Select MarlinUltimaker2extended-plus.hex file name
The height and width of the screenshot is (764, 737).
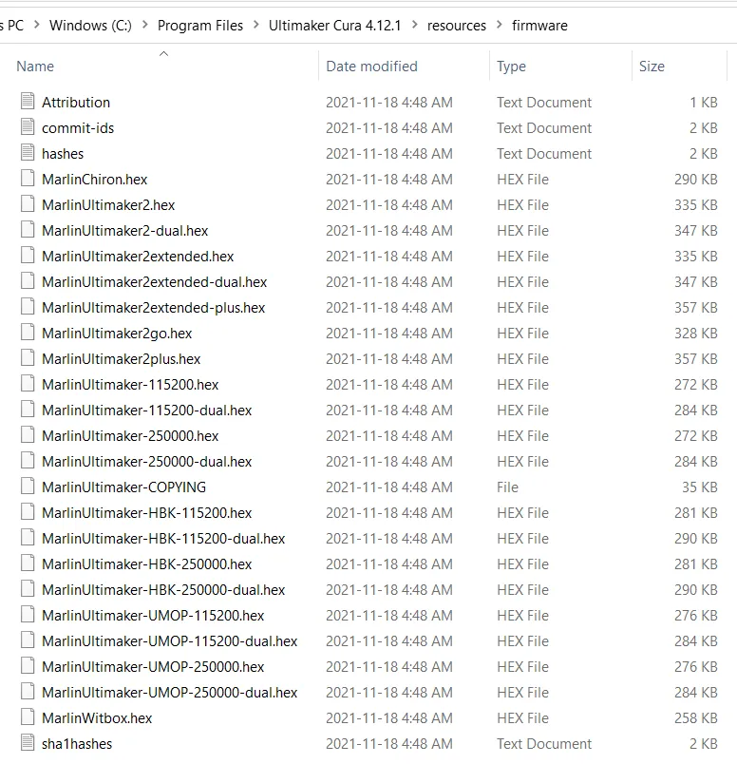[154, 308]
